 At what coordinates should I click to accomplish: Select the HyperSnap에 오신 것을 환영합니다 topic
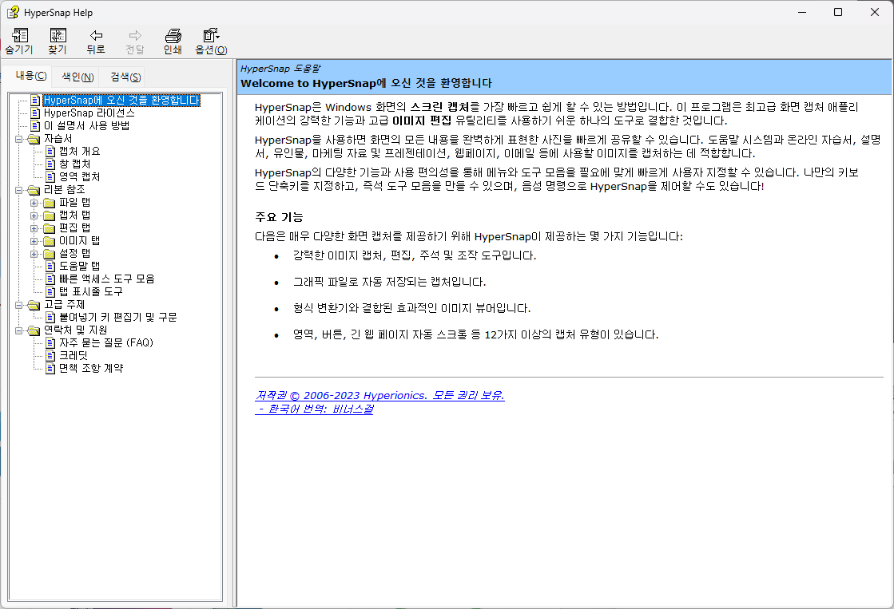(x=122, y=101)
